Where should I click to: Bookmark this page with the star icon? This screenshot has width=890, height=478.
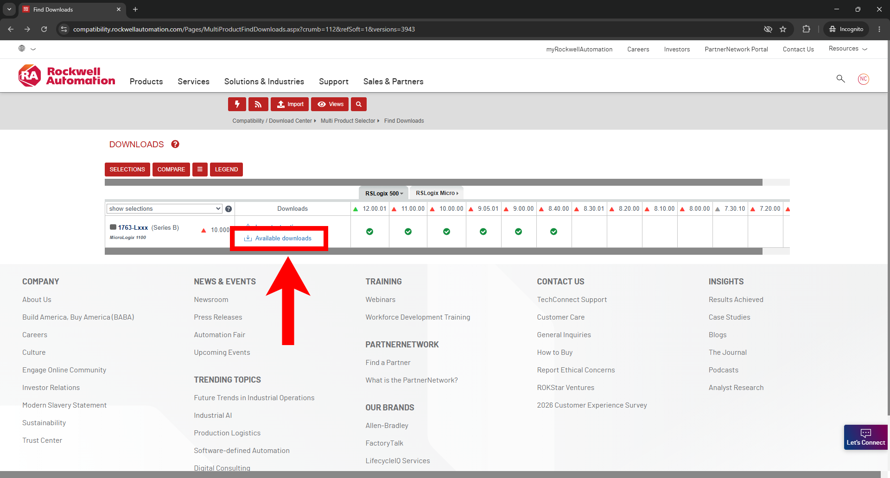[783, 29]
